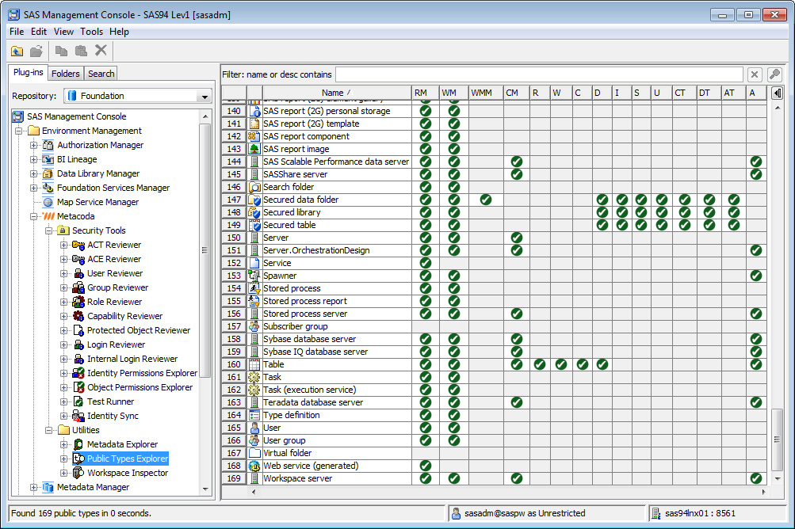Click the WMM column header
Viewport: 795px width, 529px height.
[486, 93]
